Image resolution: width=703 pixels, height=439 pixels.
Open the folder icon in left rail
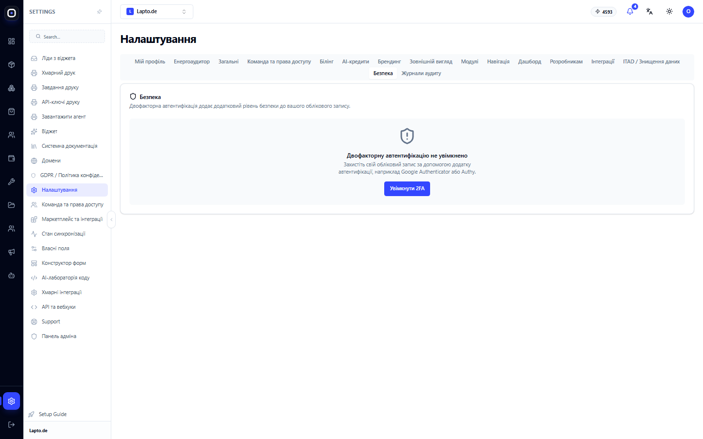coord(12,205)
